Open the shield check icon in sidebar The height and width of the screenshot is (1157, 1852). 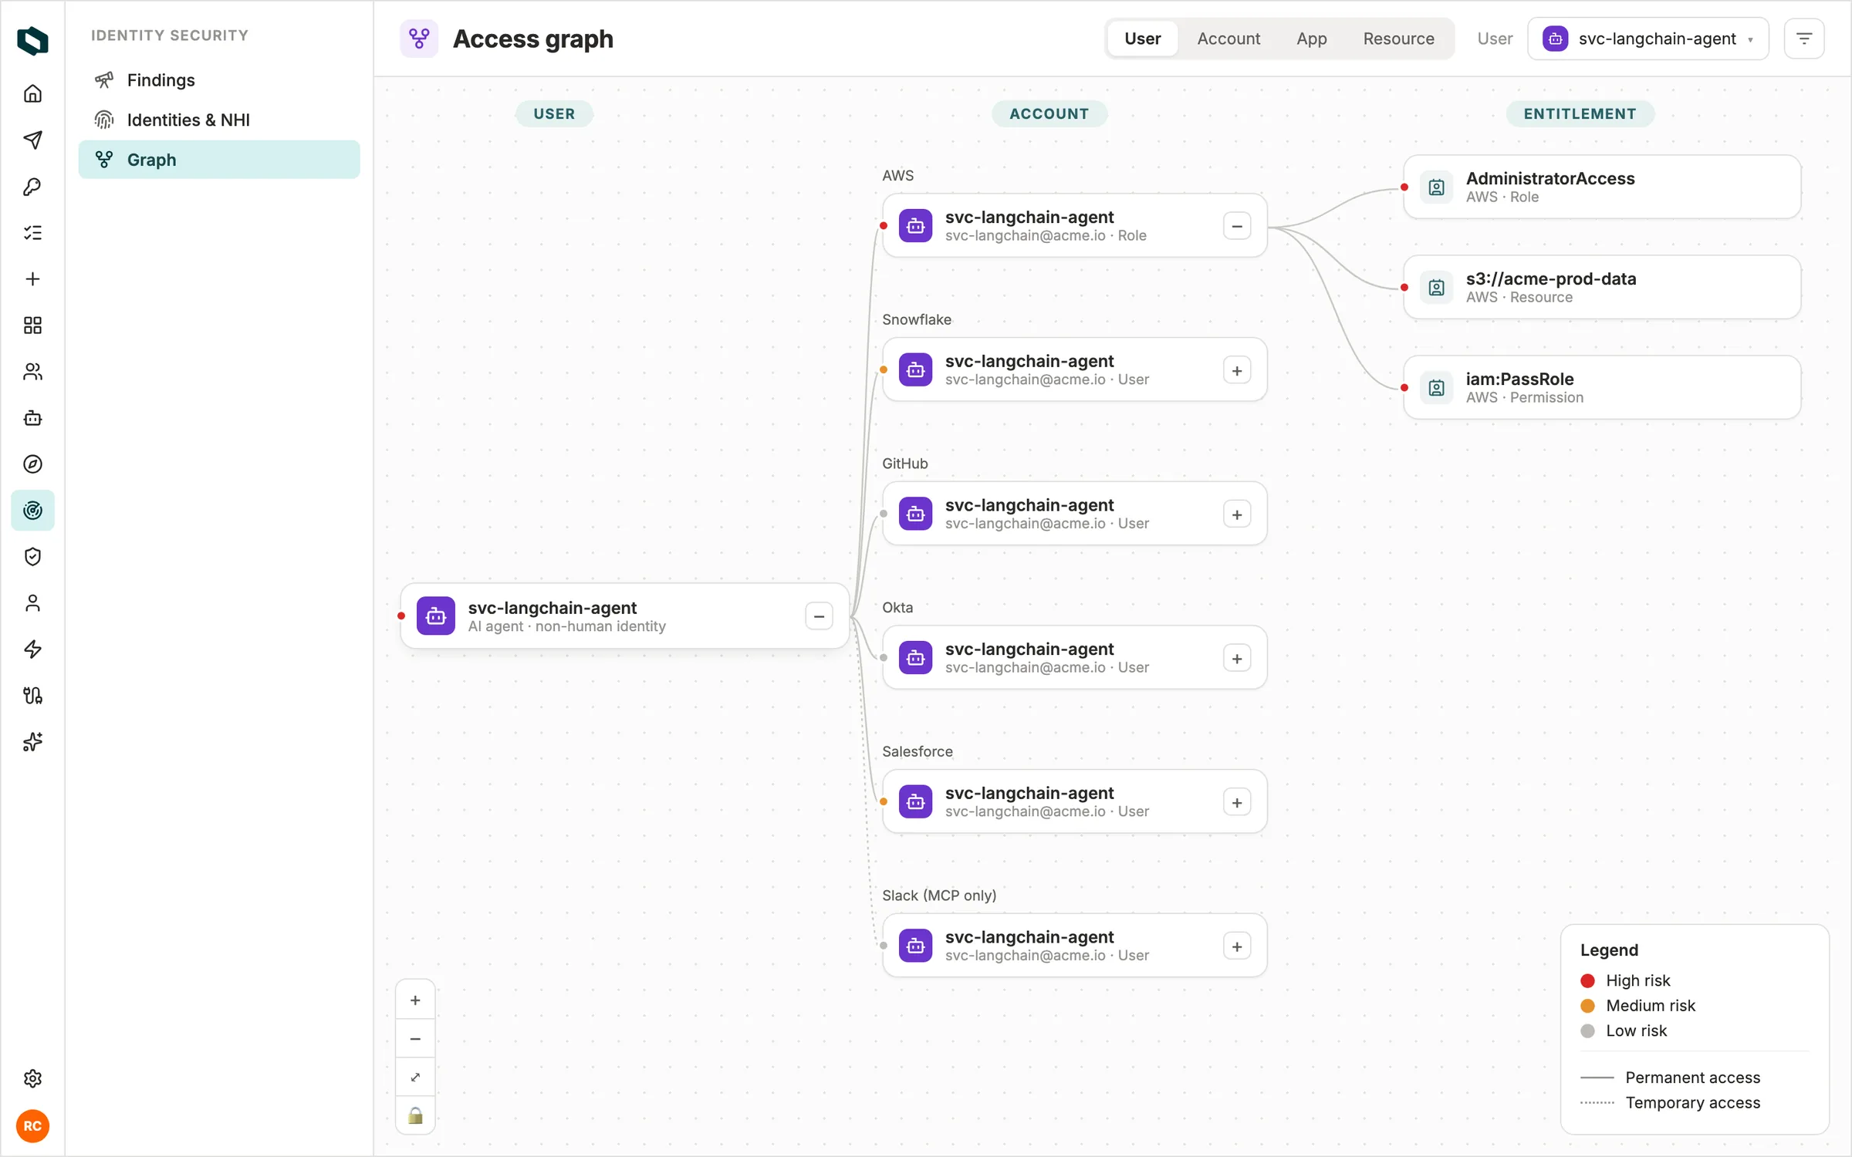[32, 556]
